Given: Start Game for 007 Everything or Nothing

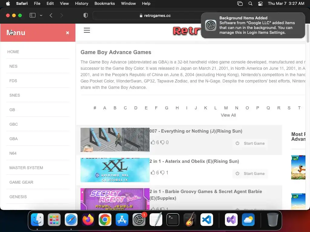Looking at the screenshot, I should point(250,143).
